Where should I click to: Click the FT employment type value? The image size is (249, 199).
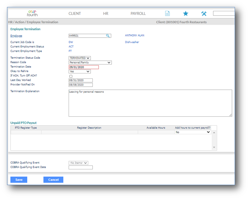coord(70,51)
